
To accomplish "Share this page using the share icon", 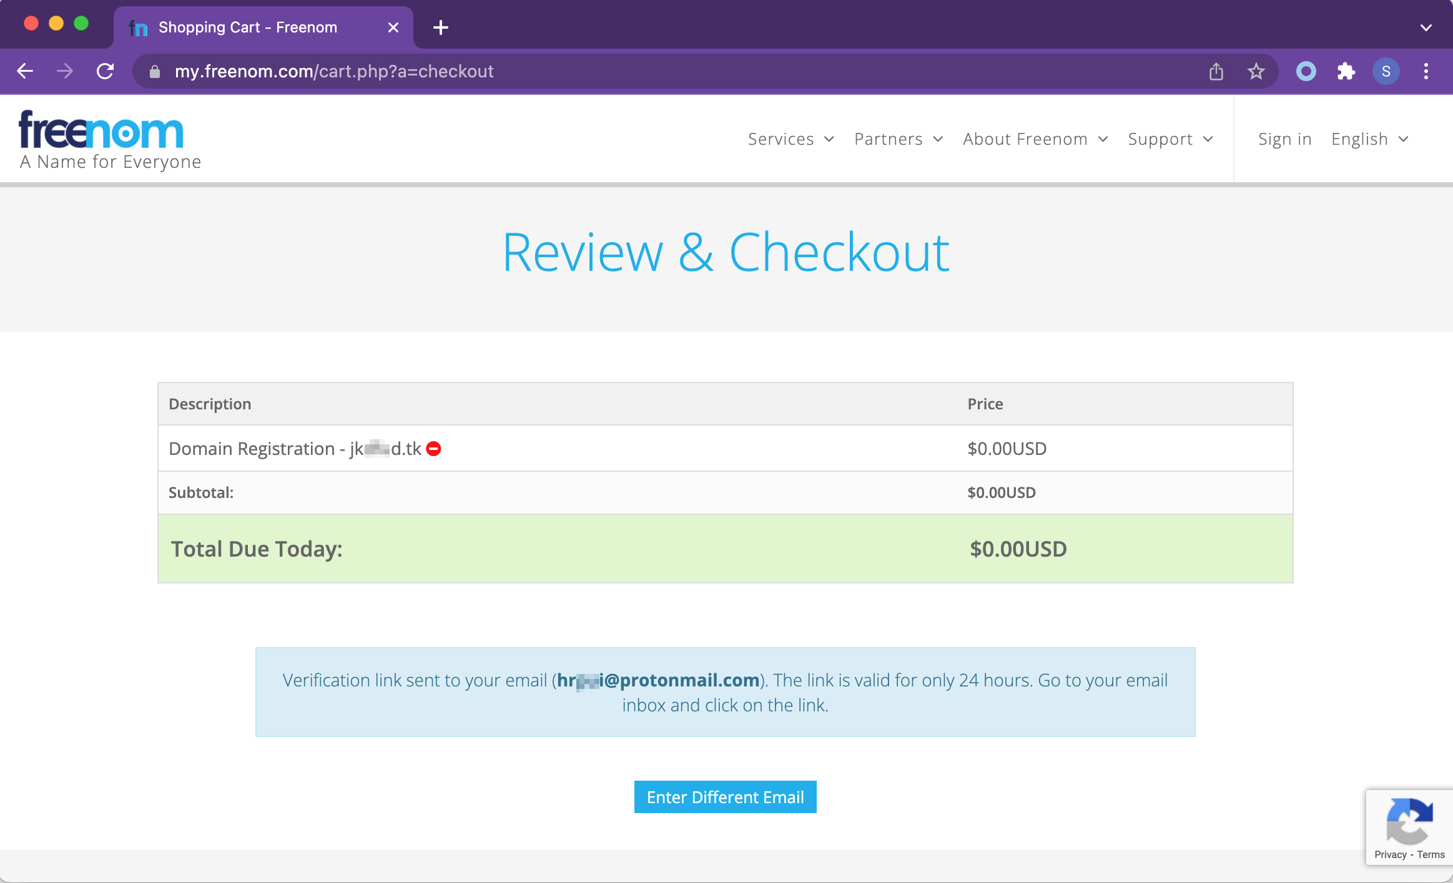I will tap(1216, 71).
